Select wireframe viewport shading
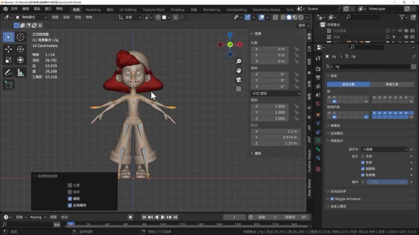419x235 pixels. click(x=283, y=17)
